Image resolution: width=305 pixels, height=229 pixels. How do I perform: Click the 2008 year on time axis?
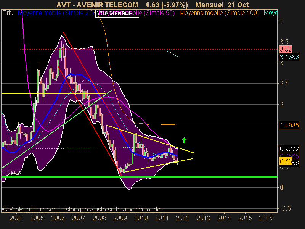click(x=100, y=218)
